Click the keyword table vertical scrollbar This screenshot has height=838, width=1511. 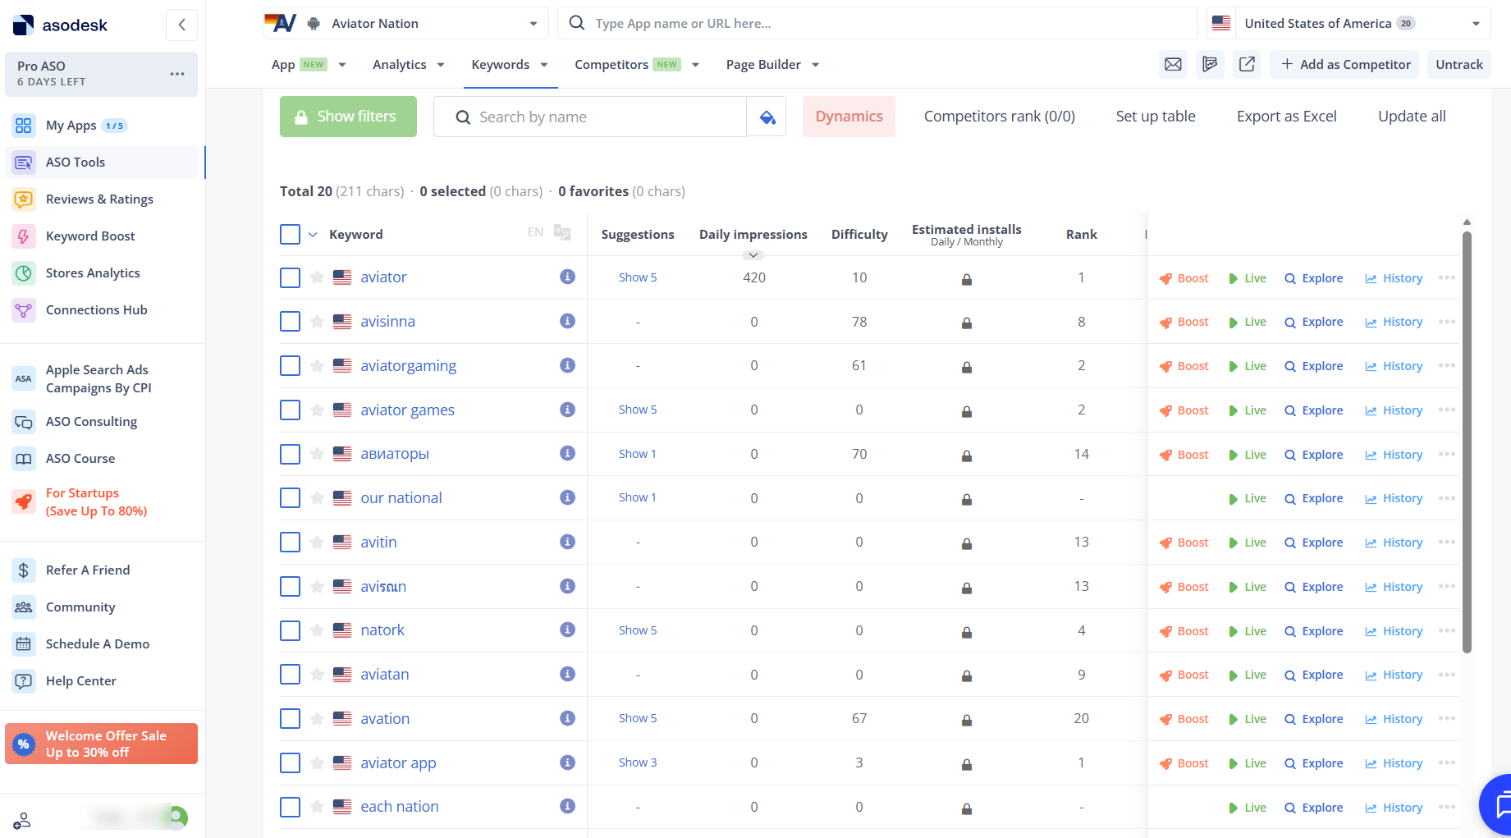pos(1467,442)
